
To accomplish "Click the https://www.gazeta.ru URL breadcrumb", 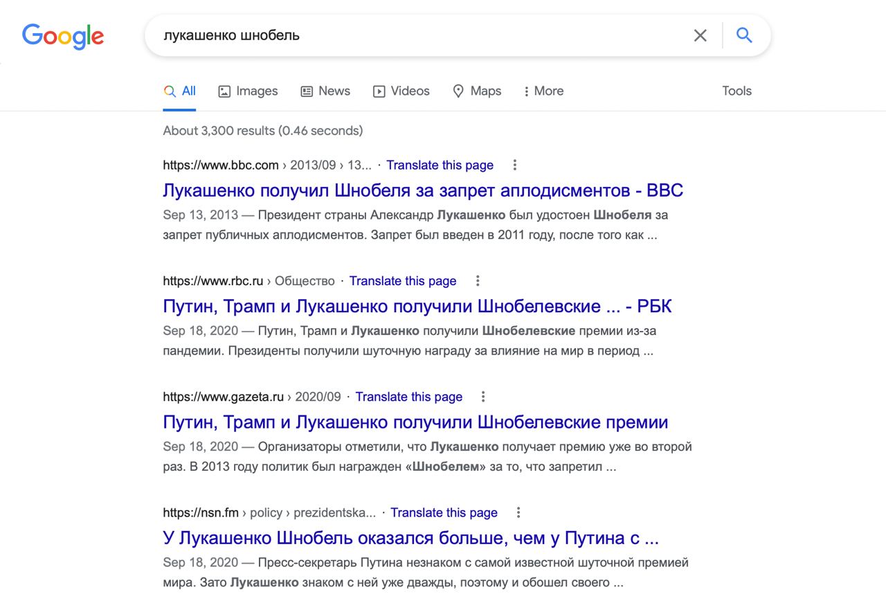I will (224, 397).
